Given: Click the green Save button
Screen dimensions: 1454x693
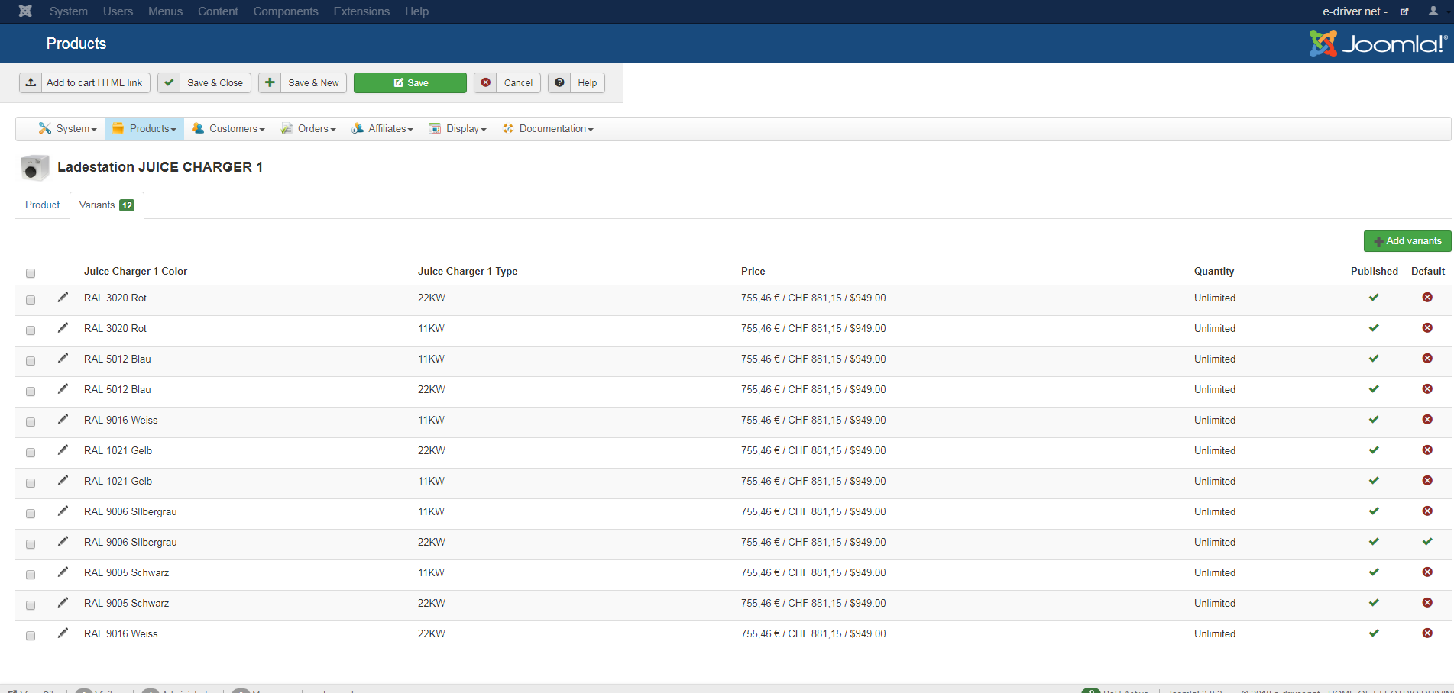Looking at the screenshot, I should [410, 83].
